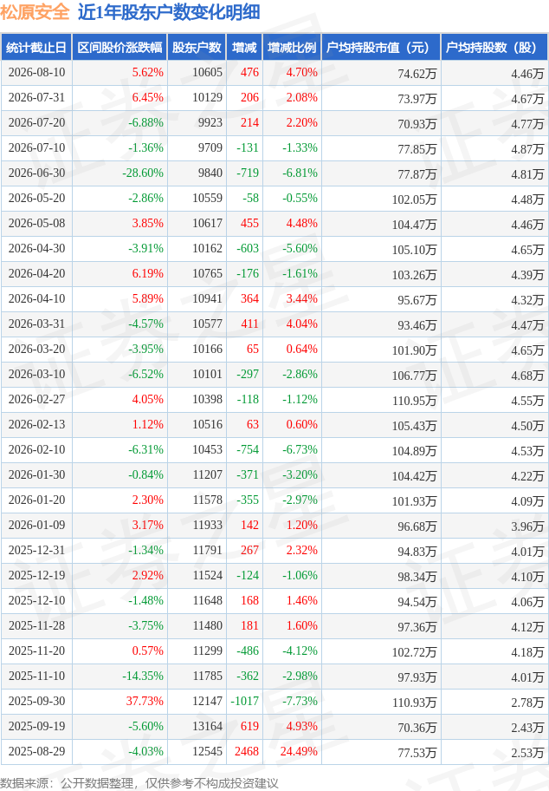
Task: Select the -28.60% price change cell
Action: click(119, 173)
